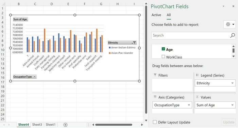Open the gear Tools layout menu

230,24
